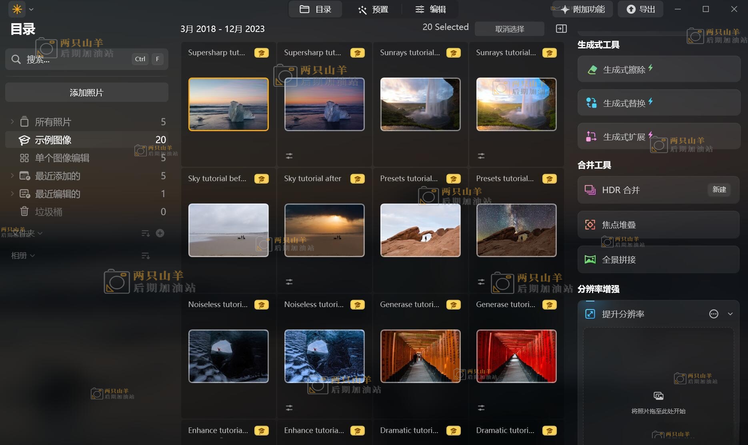Open the Upscale options ellipsis menu
This screenshot has width=748, height=445.
[714, 314]
